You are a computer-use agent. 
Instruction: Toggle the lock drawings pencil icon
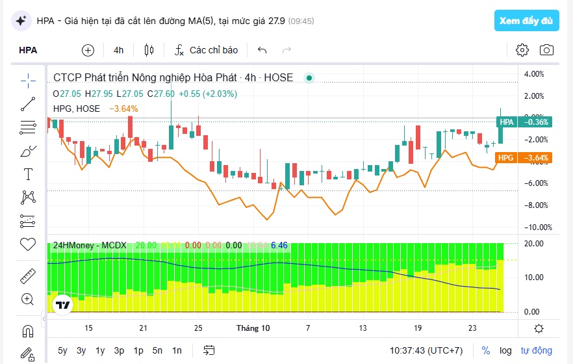pos(28,354)
